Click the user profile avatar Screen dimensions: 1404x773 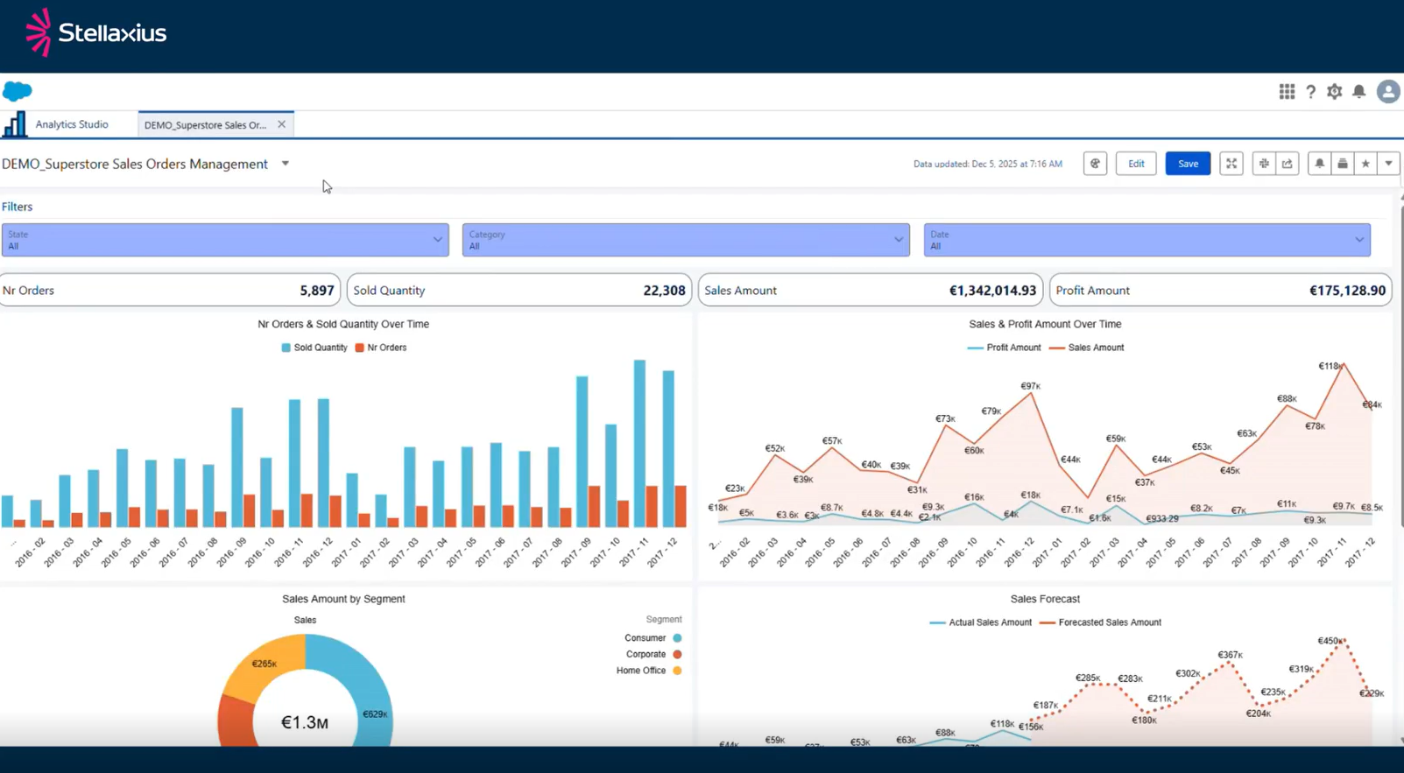click(x=1387, y=92)
